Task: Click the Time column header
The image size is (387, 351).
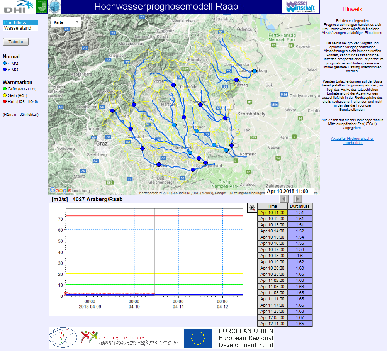Action: coord(272,206)
